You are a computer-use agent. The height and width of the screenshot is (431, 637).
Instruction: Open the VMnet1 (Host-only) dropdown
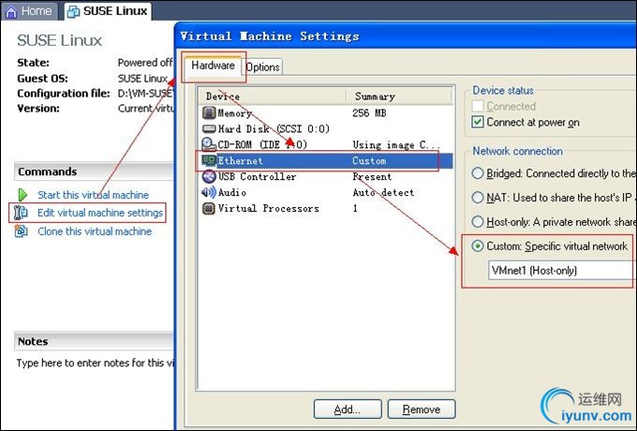coord(561,271)
